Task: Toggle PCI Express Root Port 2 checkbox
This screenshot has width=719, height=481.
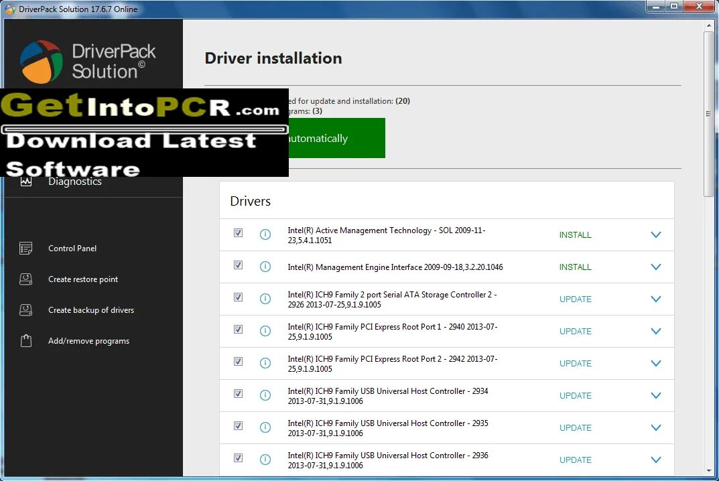Action: click(x=238, y=361)
